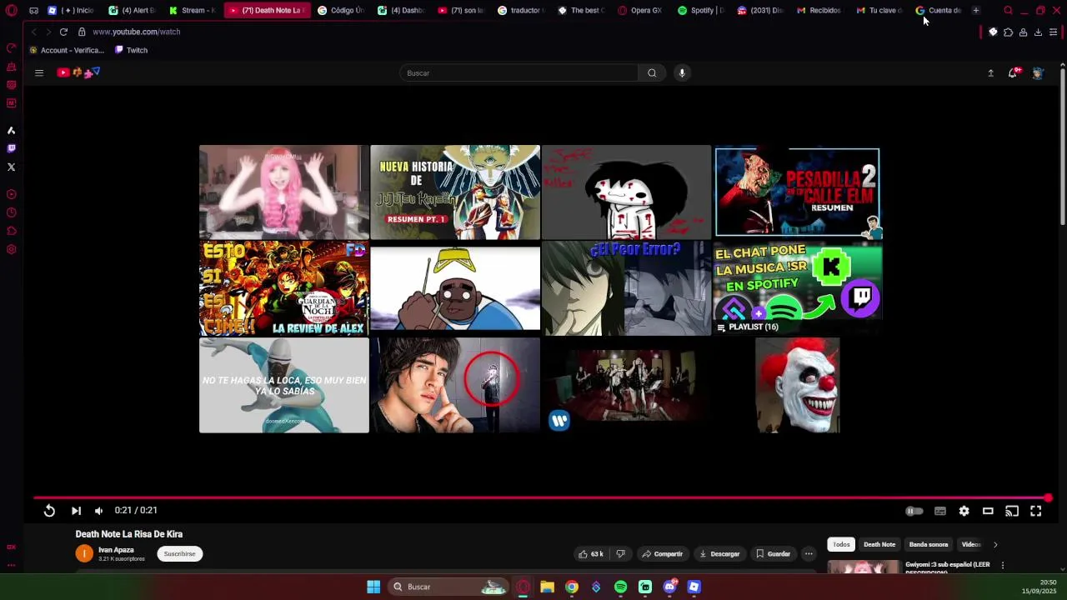Open Opera easy setup menu icon
The width and height of the screenshot is (1067, 600).
(1054, 32)
